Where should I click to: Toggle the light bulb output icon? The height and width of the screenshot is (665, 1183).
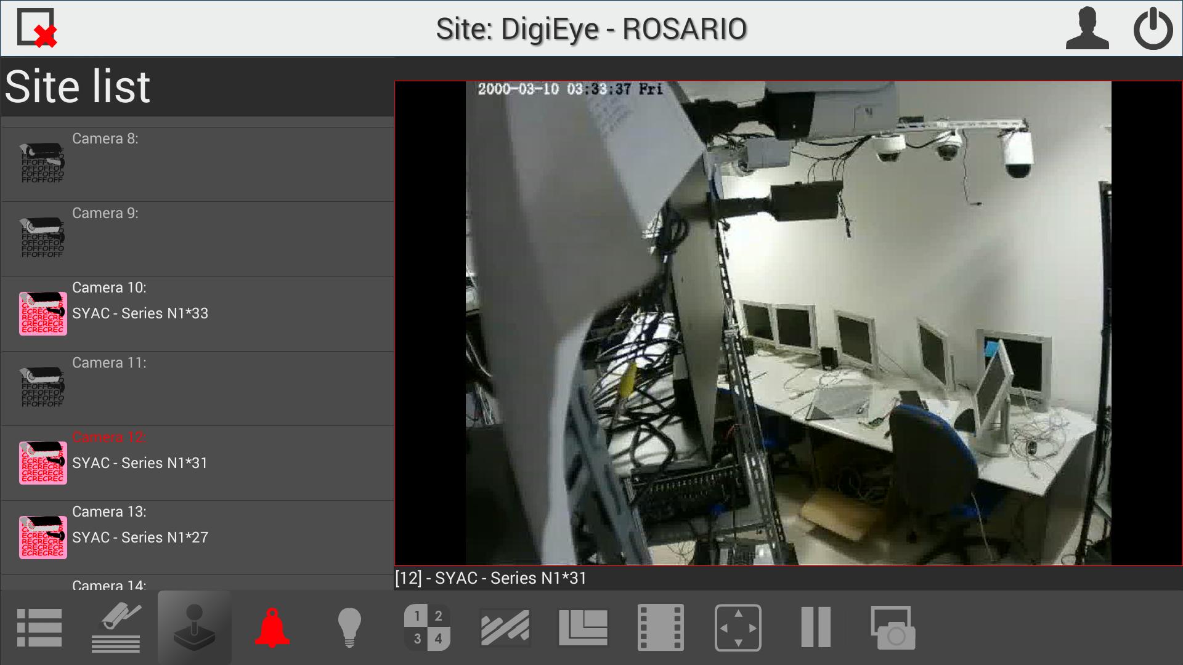(349, 627)
